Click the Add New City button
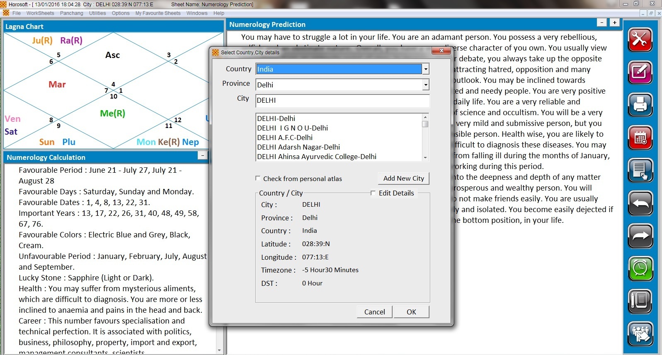662x355 pixels. (404, 179)
